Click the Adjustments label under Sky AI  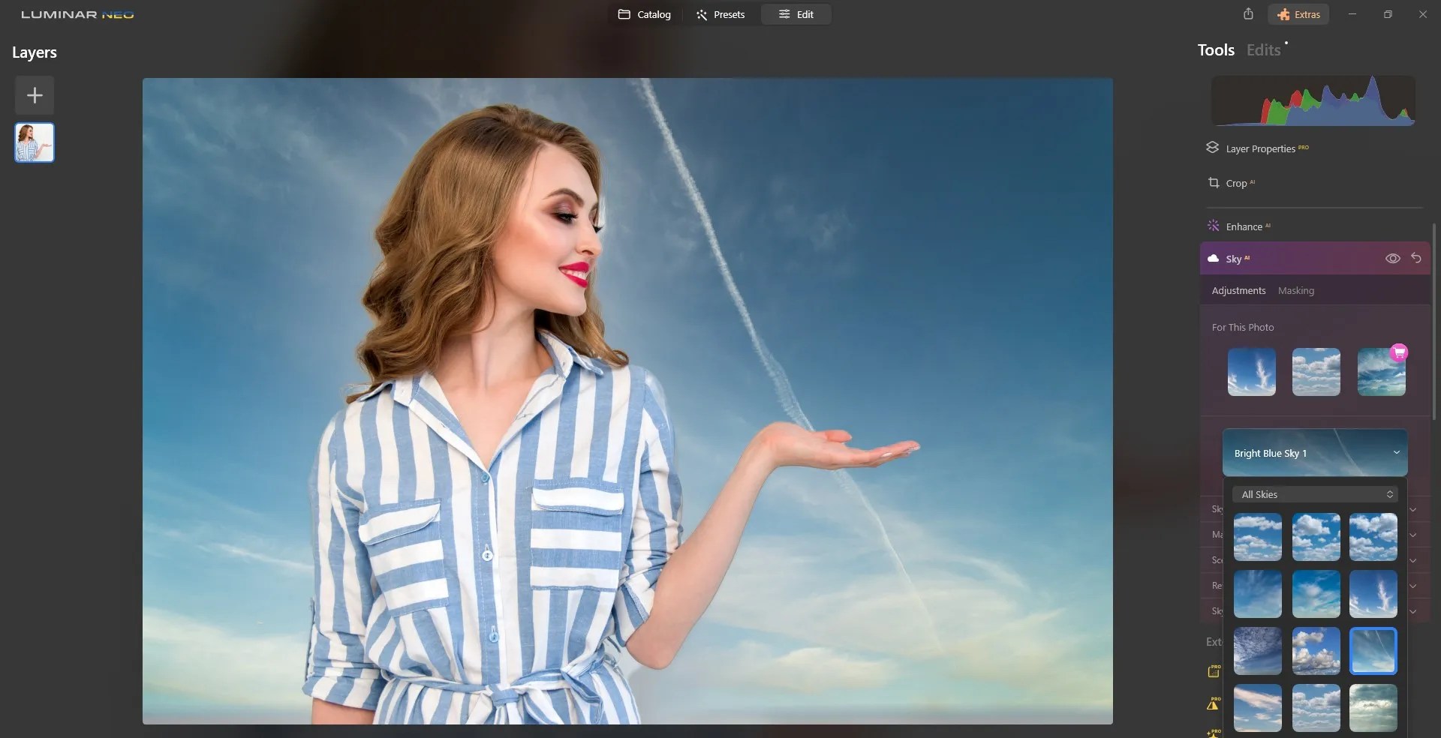coord(1238,291)
